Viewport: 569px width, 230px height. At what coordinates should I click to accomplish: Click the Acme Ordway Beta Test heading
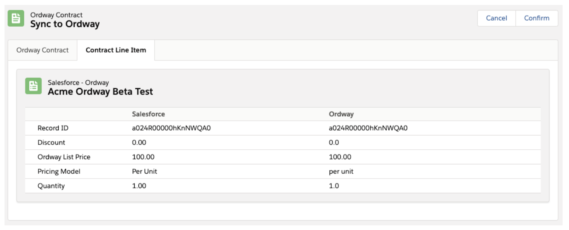pyautogui.click(x=100, y=92)
